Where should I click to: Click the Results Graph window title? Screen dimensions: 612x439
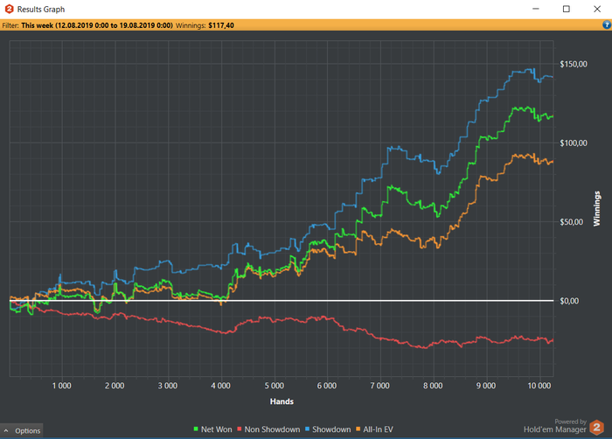pos(41,10)
